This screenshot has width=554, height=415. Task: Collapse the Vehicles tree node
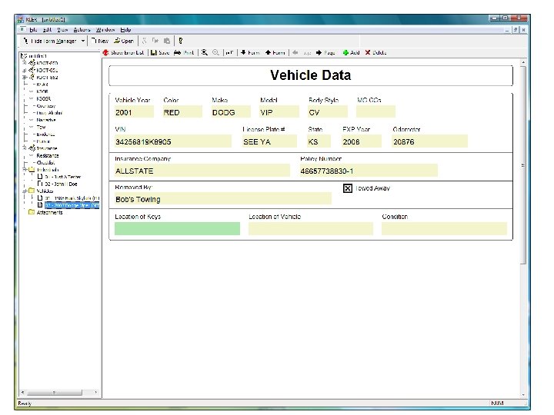25,191
